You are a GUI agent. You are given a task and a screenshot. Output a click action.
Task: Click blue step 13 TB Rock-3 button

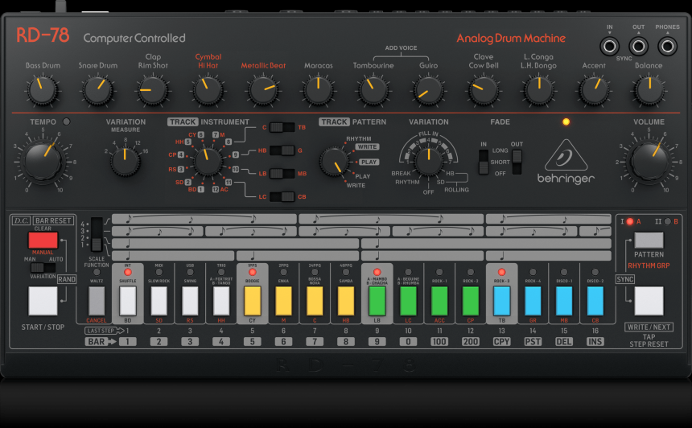(x=502, y=301)
